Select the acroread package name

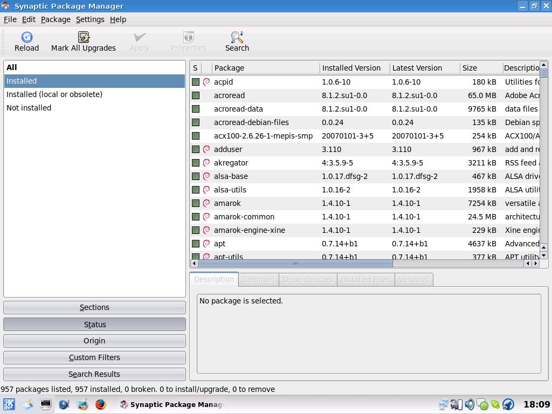tap(229, 95)
